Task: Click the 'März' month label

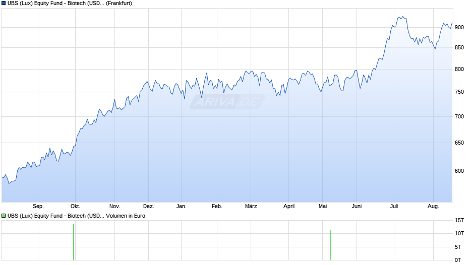Action: pos(251,207)
